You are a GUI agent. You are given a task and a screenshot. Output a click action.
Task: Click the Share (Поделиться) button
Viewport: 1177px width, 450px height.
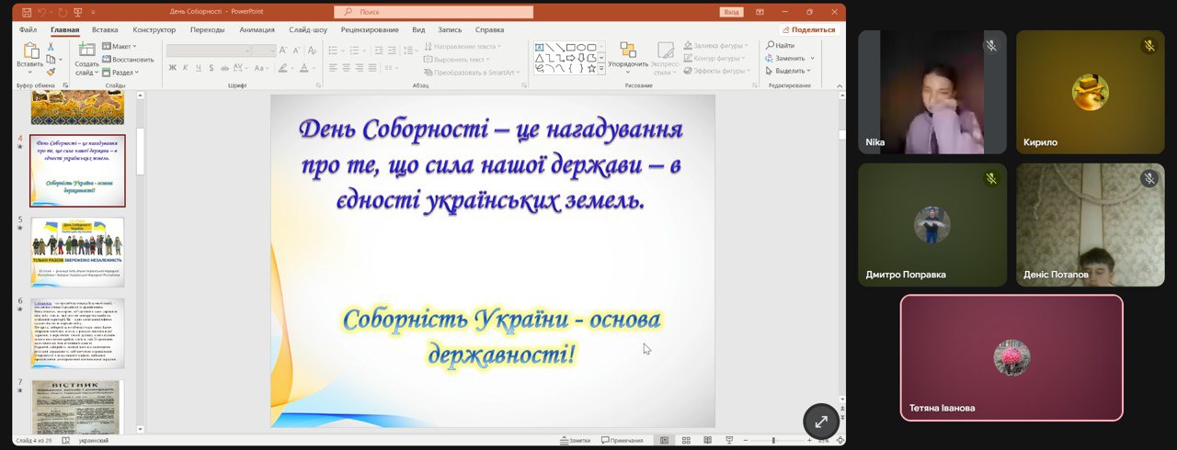[x=809, y=29]
